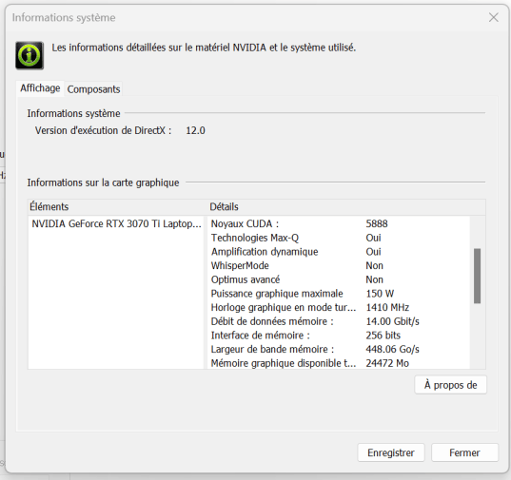Click the details list scrollbar thumb
Screen dimensions: 511x480
point(477,276)
